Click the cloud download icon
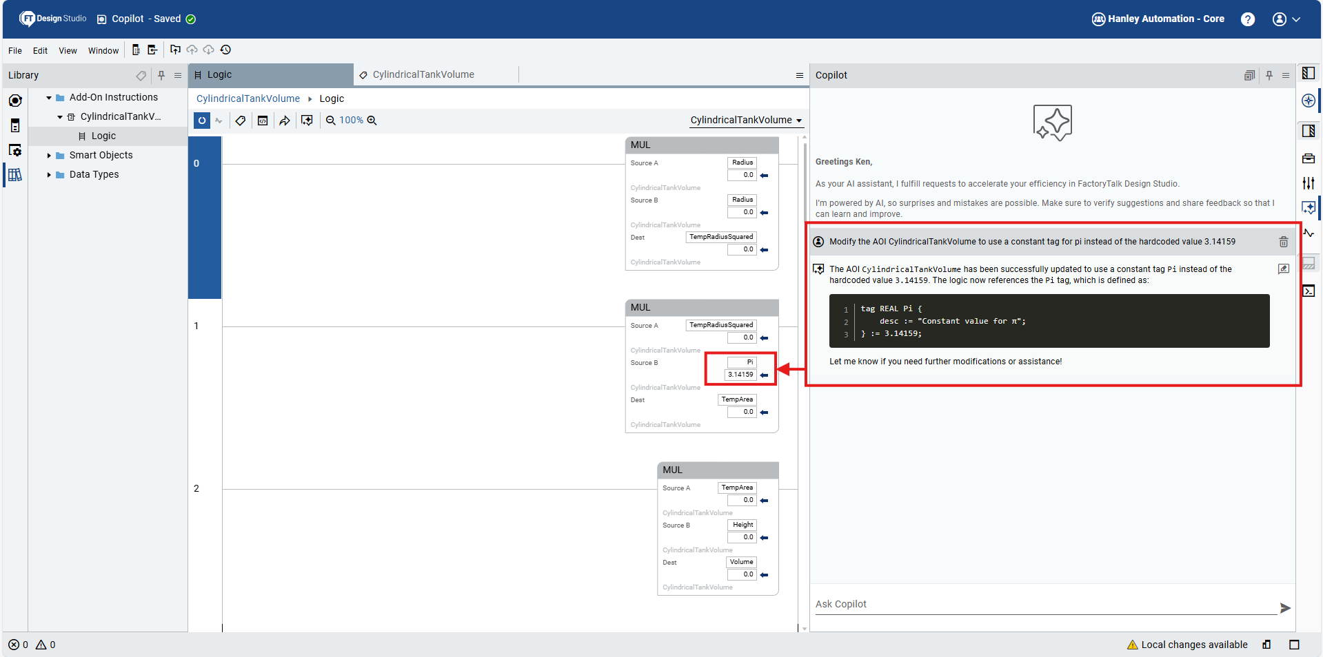 pos(209,50)
